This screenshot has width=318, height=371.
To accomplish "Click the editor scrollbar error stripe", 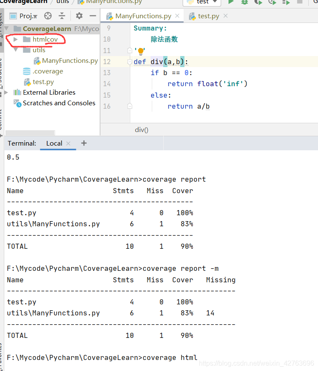I will click(x=315, y=64).
